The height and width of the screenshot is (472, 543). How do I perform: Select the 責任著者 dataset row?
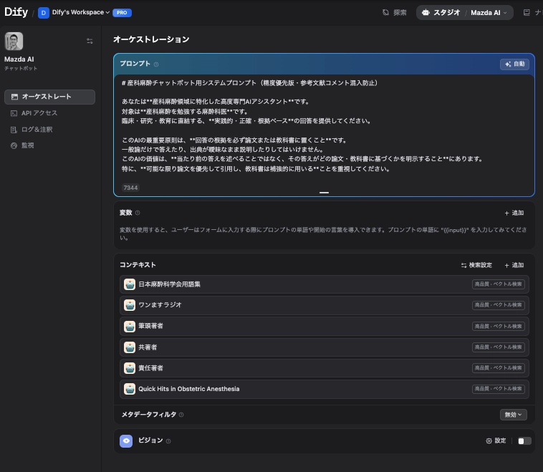coord(324,368)
